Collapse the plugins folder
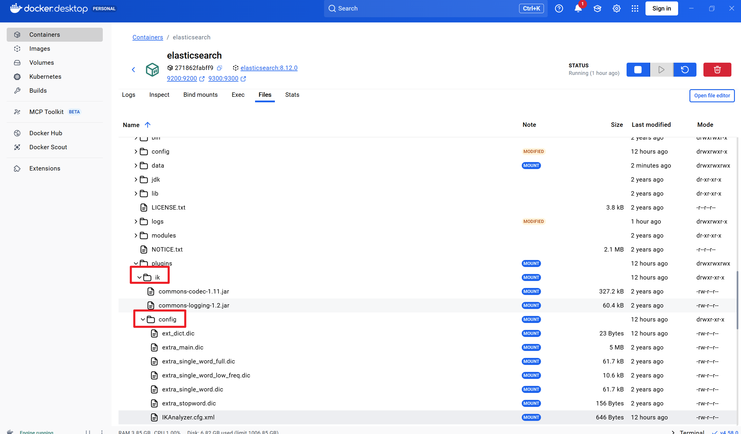 click(x=136, y=263)
